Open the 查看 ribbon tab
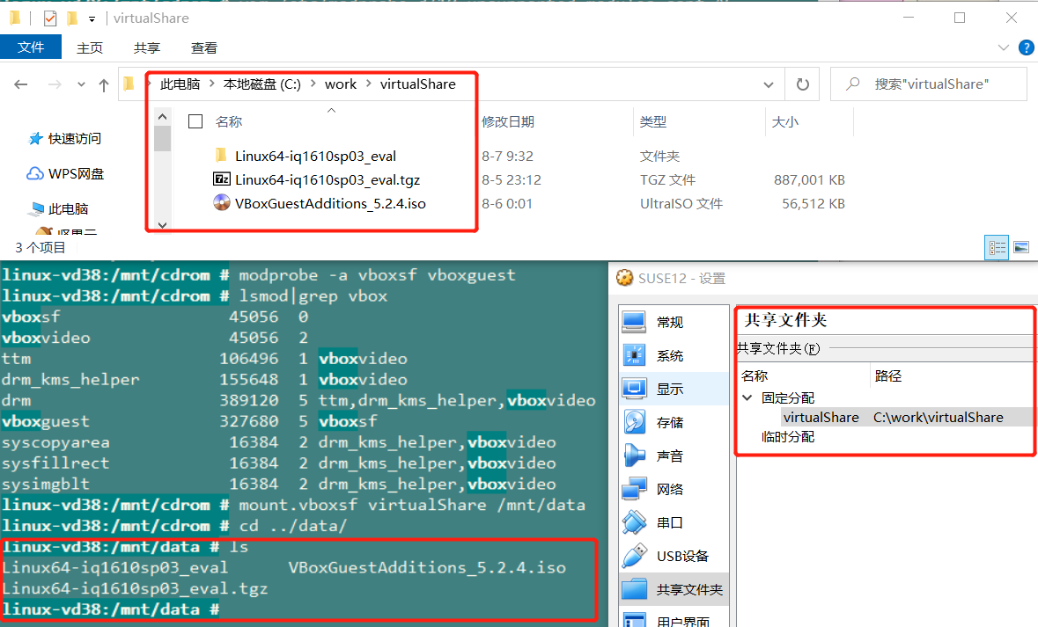Screen dimensions: 1038x627 click(x=203, y=47)
